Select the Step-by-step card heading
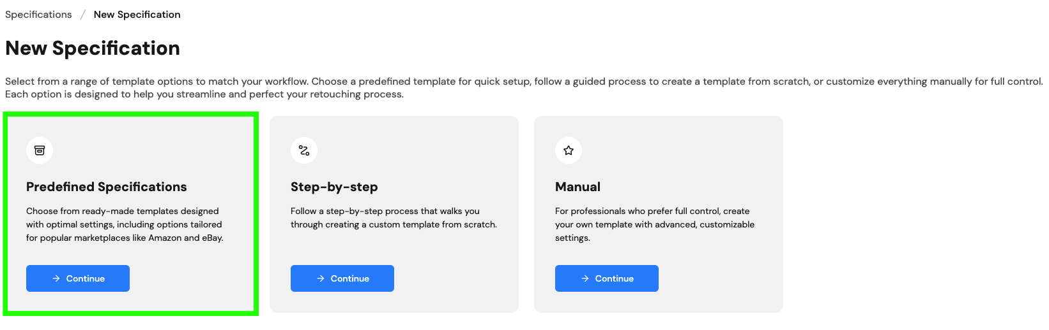1049x330 pixels. [334, 187]
